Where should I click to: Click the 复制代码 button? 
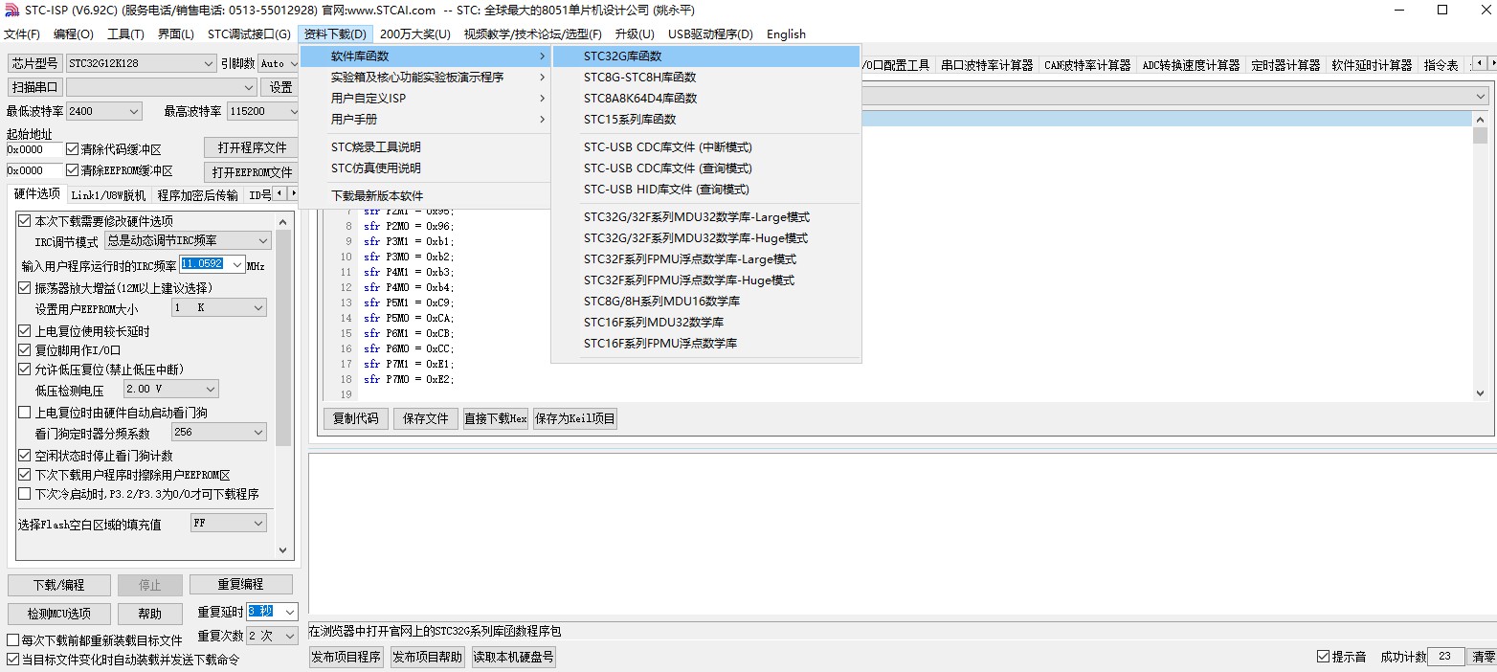click(356, 418)
